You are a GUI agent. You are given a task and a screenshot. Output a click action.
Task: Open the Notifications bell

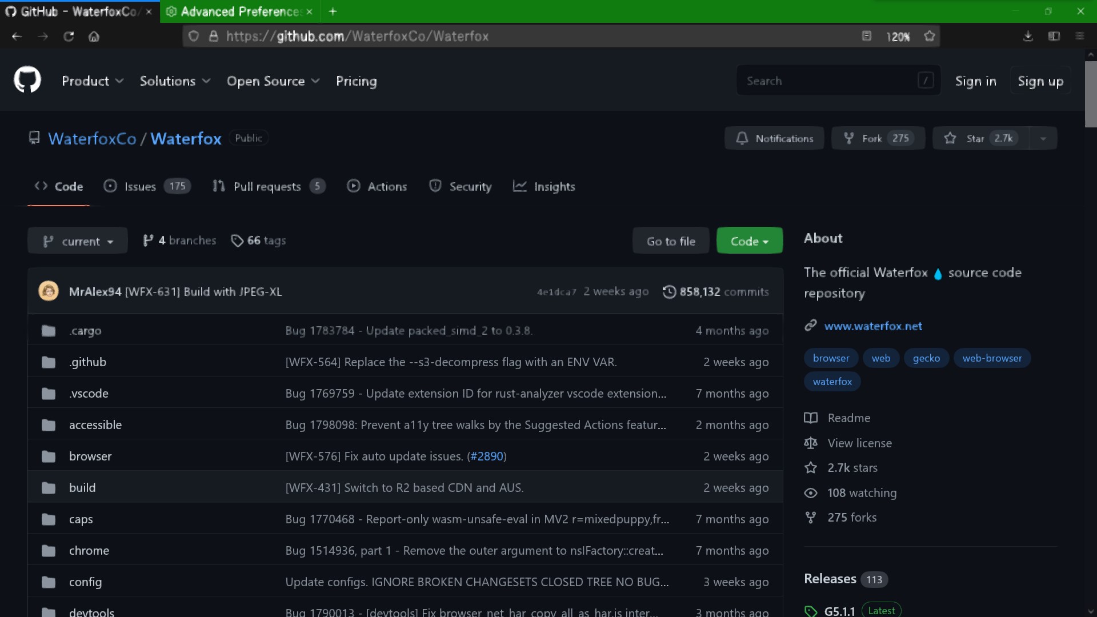pos(774,138)
